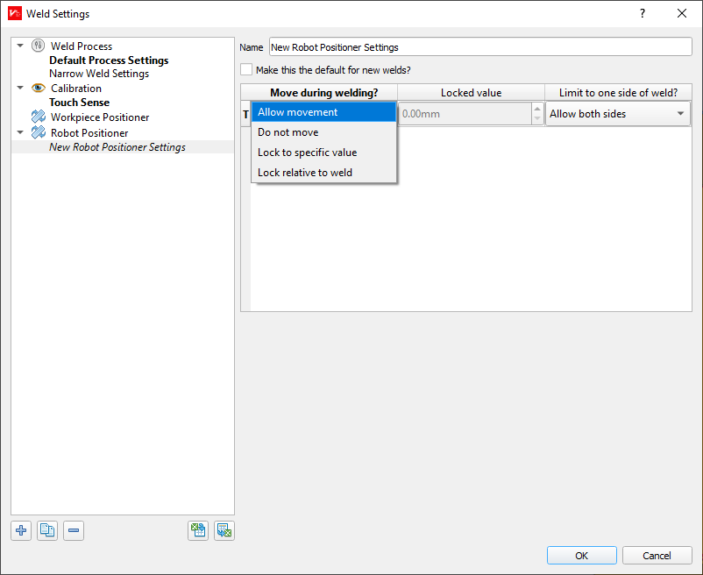Choose Lock to specific value option
The width and height of the screenshot is (703, 575).
tap(323, 153)
